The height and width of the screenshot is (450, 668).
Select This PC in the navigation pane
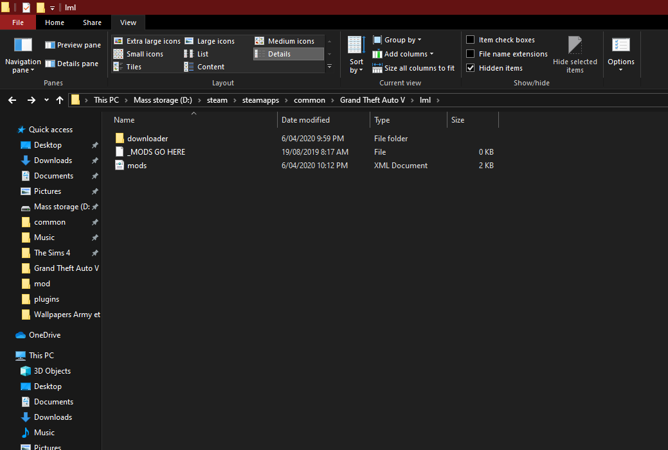[x=41, y=356]
